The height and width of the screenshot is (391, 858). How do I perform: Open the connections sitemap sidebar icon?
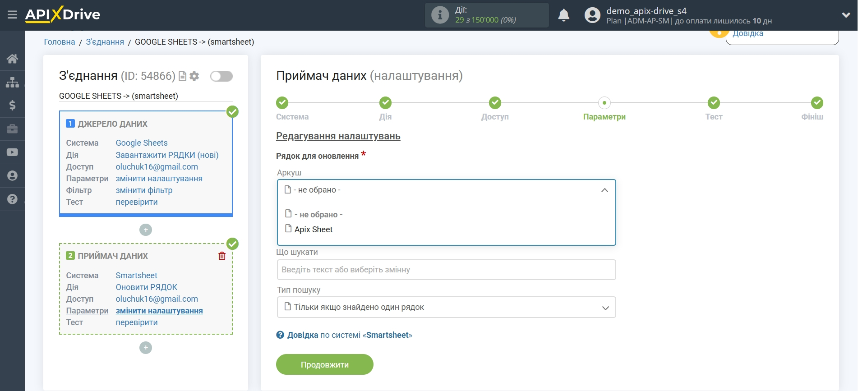tap(12, 82)
